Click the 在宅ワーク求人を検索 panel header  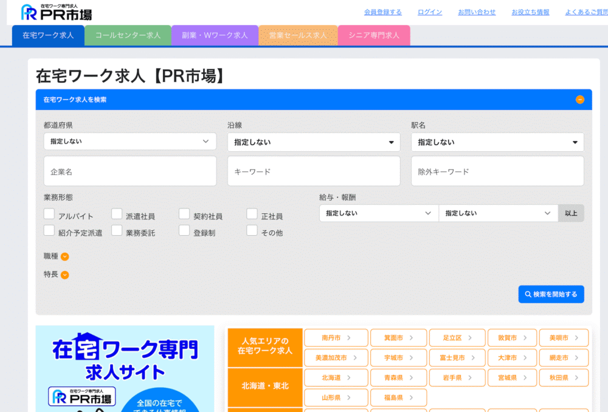click(314, 100)
